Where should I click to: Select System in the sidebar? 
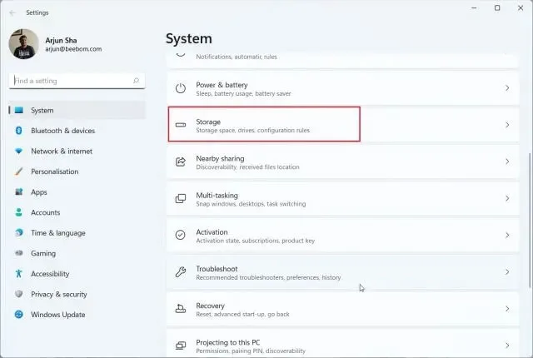(x=77, y=110)
